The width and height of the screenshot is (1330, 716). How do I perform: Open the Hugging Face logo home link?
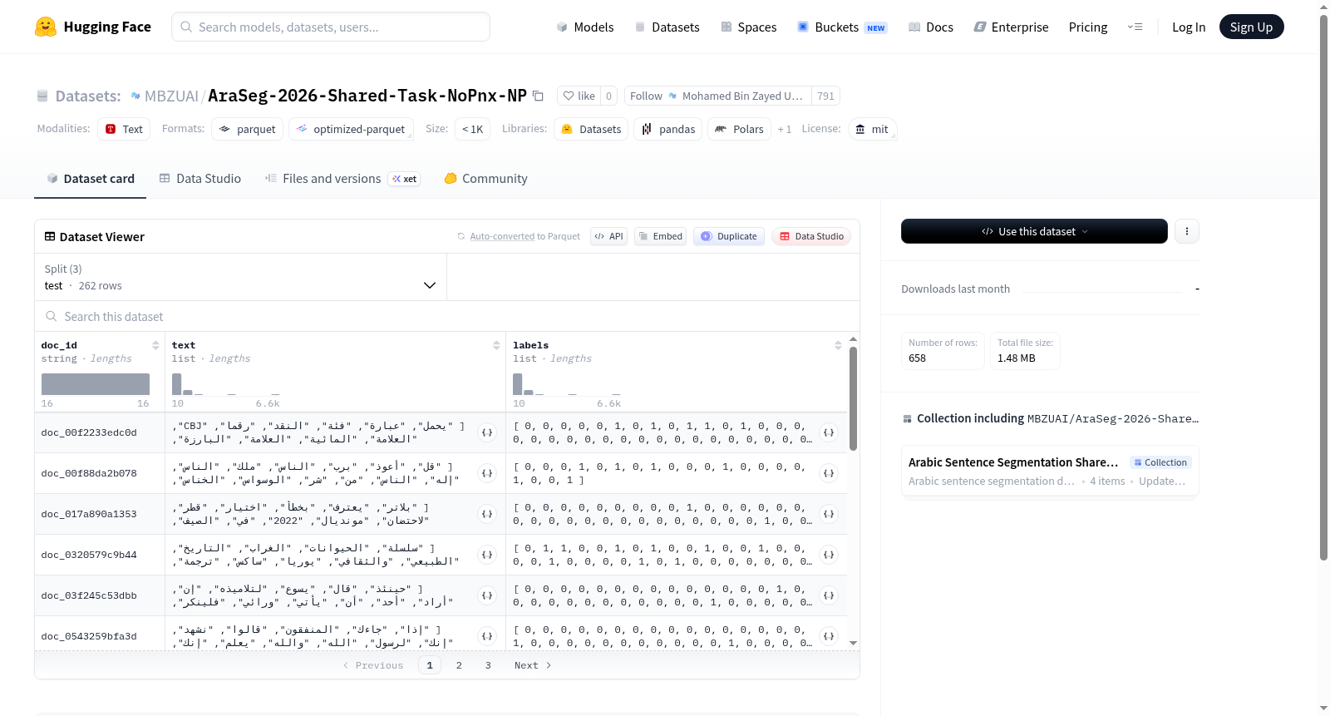(x=93, y=27)
